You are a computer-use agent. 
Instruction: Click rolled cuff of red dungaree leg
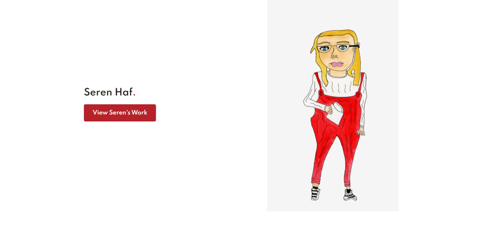tap(316, 181)
